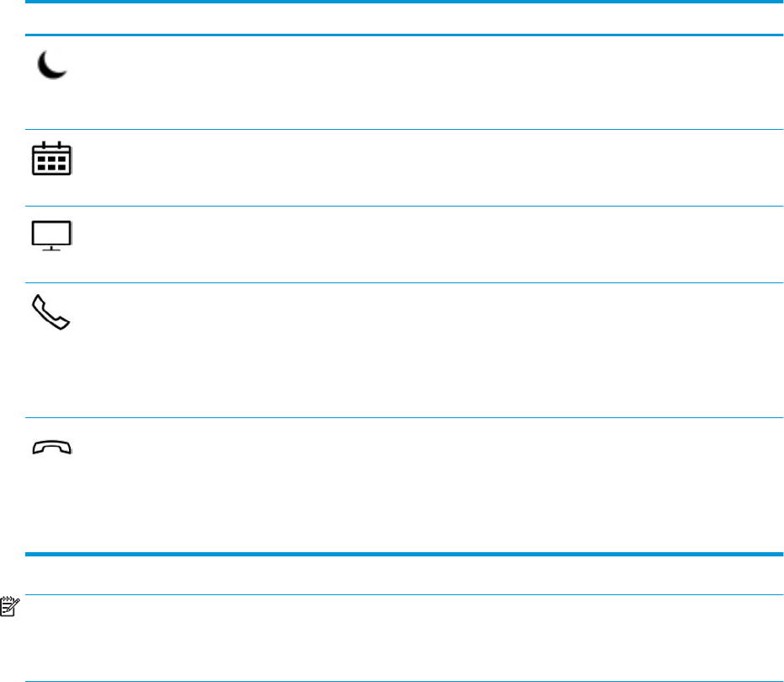Click the monitor screen icon
The height and width of the screenshot is (682, 784).
pos(52,235)
